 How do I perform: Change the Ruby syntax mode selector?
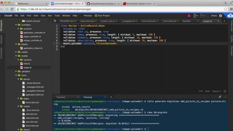[x=208, y=91]
